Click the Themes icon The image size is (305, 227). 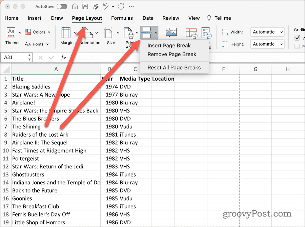(11, 33)
